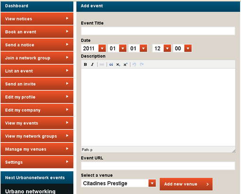Image resolution: width=241 pixels, height=194 pixels.
Task: Toggle bold formatting in description editor
Action: click(x=86, y=64)
